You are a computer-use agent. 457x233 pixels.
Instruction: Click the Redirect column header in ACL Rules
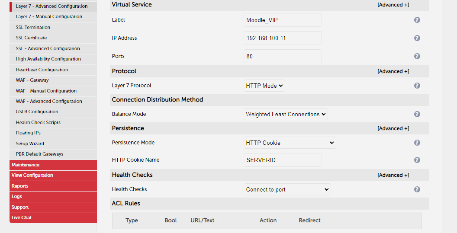pos(309,220)
